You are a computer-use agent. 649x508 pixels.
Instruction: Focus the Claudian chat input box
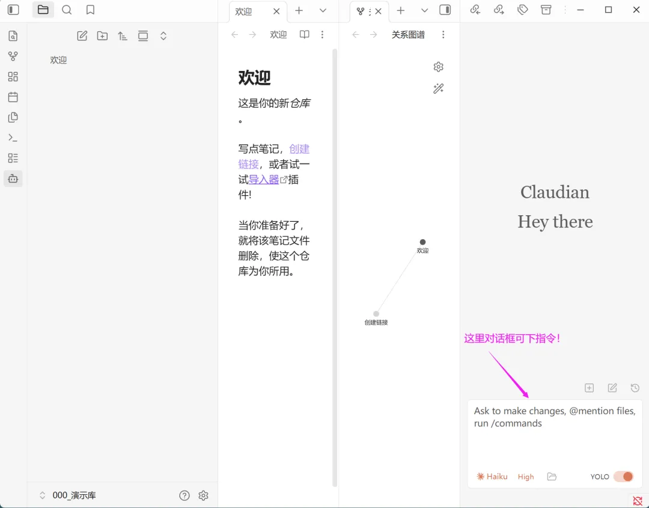(x=555, y=433)
